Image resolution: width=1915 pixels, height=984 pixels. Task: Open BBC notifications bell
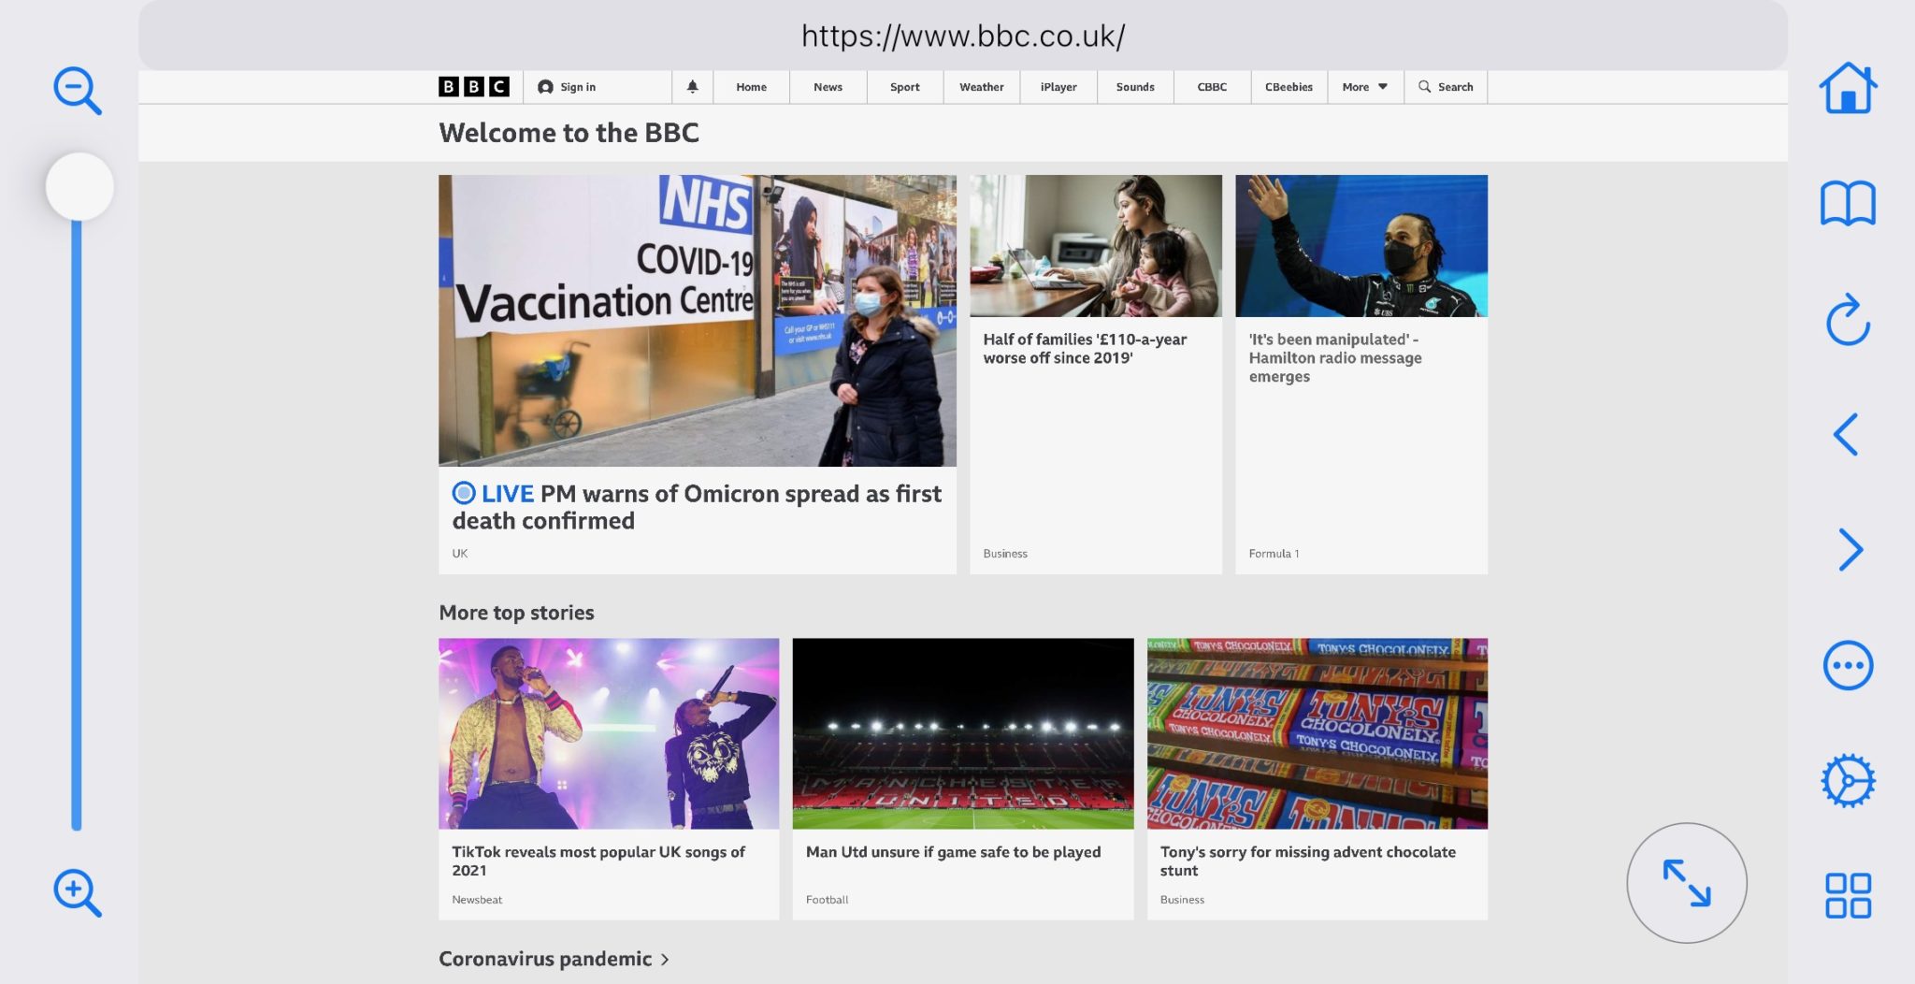tap(692, 87)
